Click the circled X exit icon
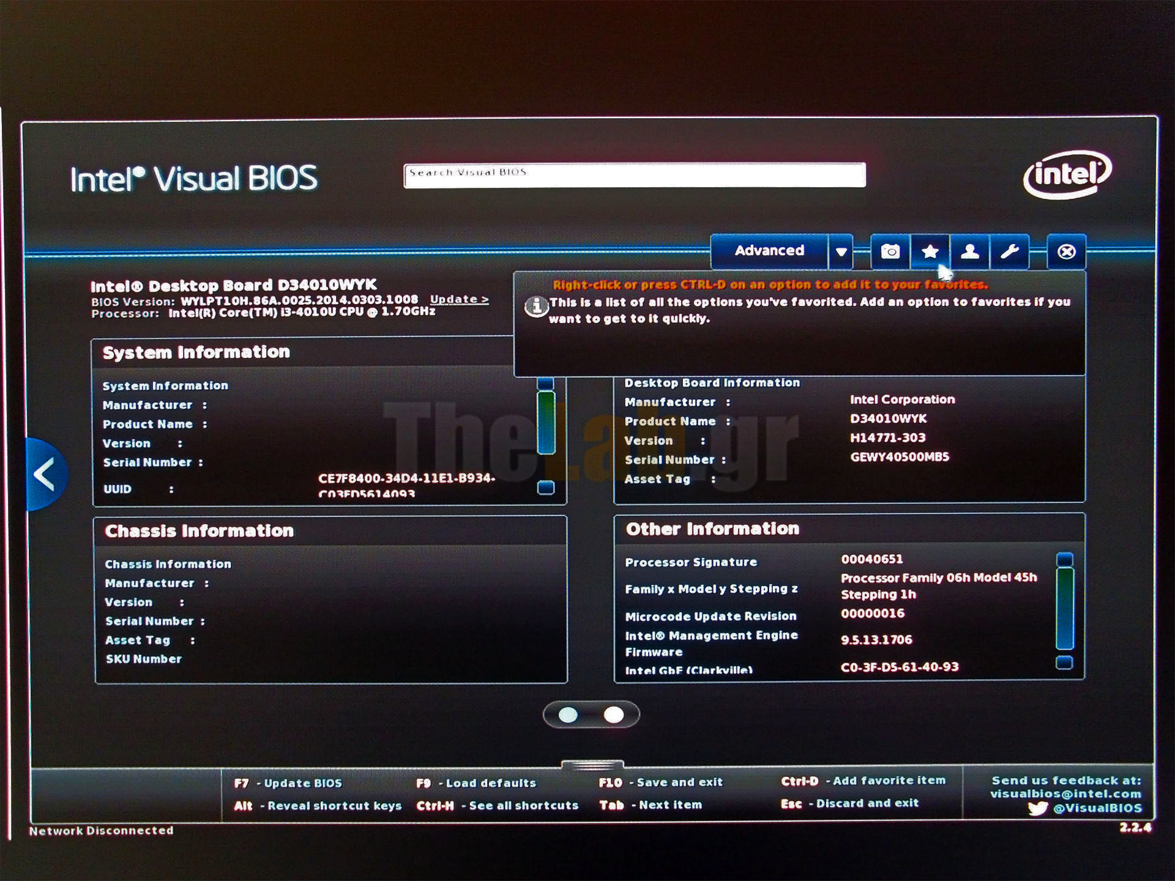1175x881 pixels. [x=1066, y=251]
